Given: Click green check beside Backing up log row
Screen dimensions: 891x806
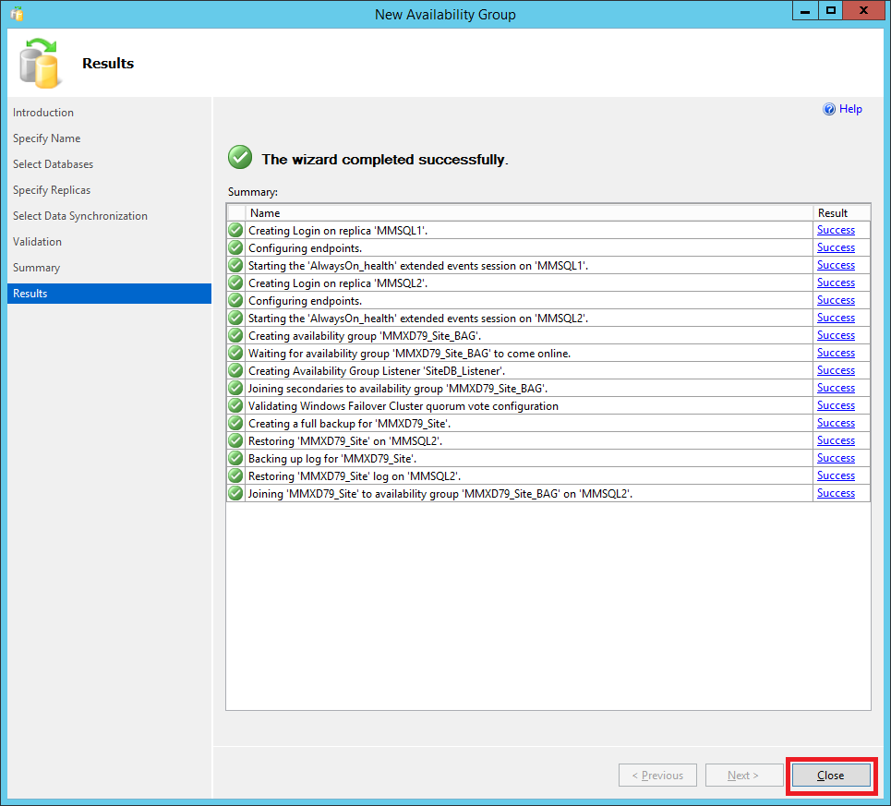Looking at the screenshot, I should 235,458.
